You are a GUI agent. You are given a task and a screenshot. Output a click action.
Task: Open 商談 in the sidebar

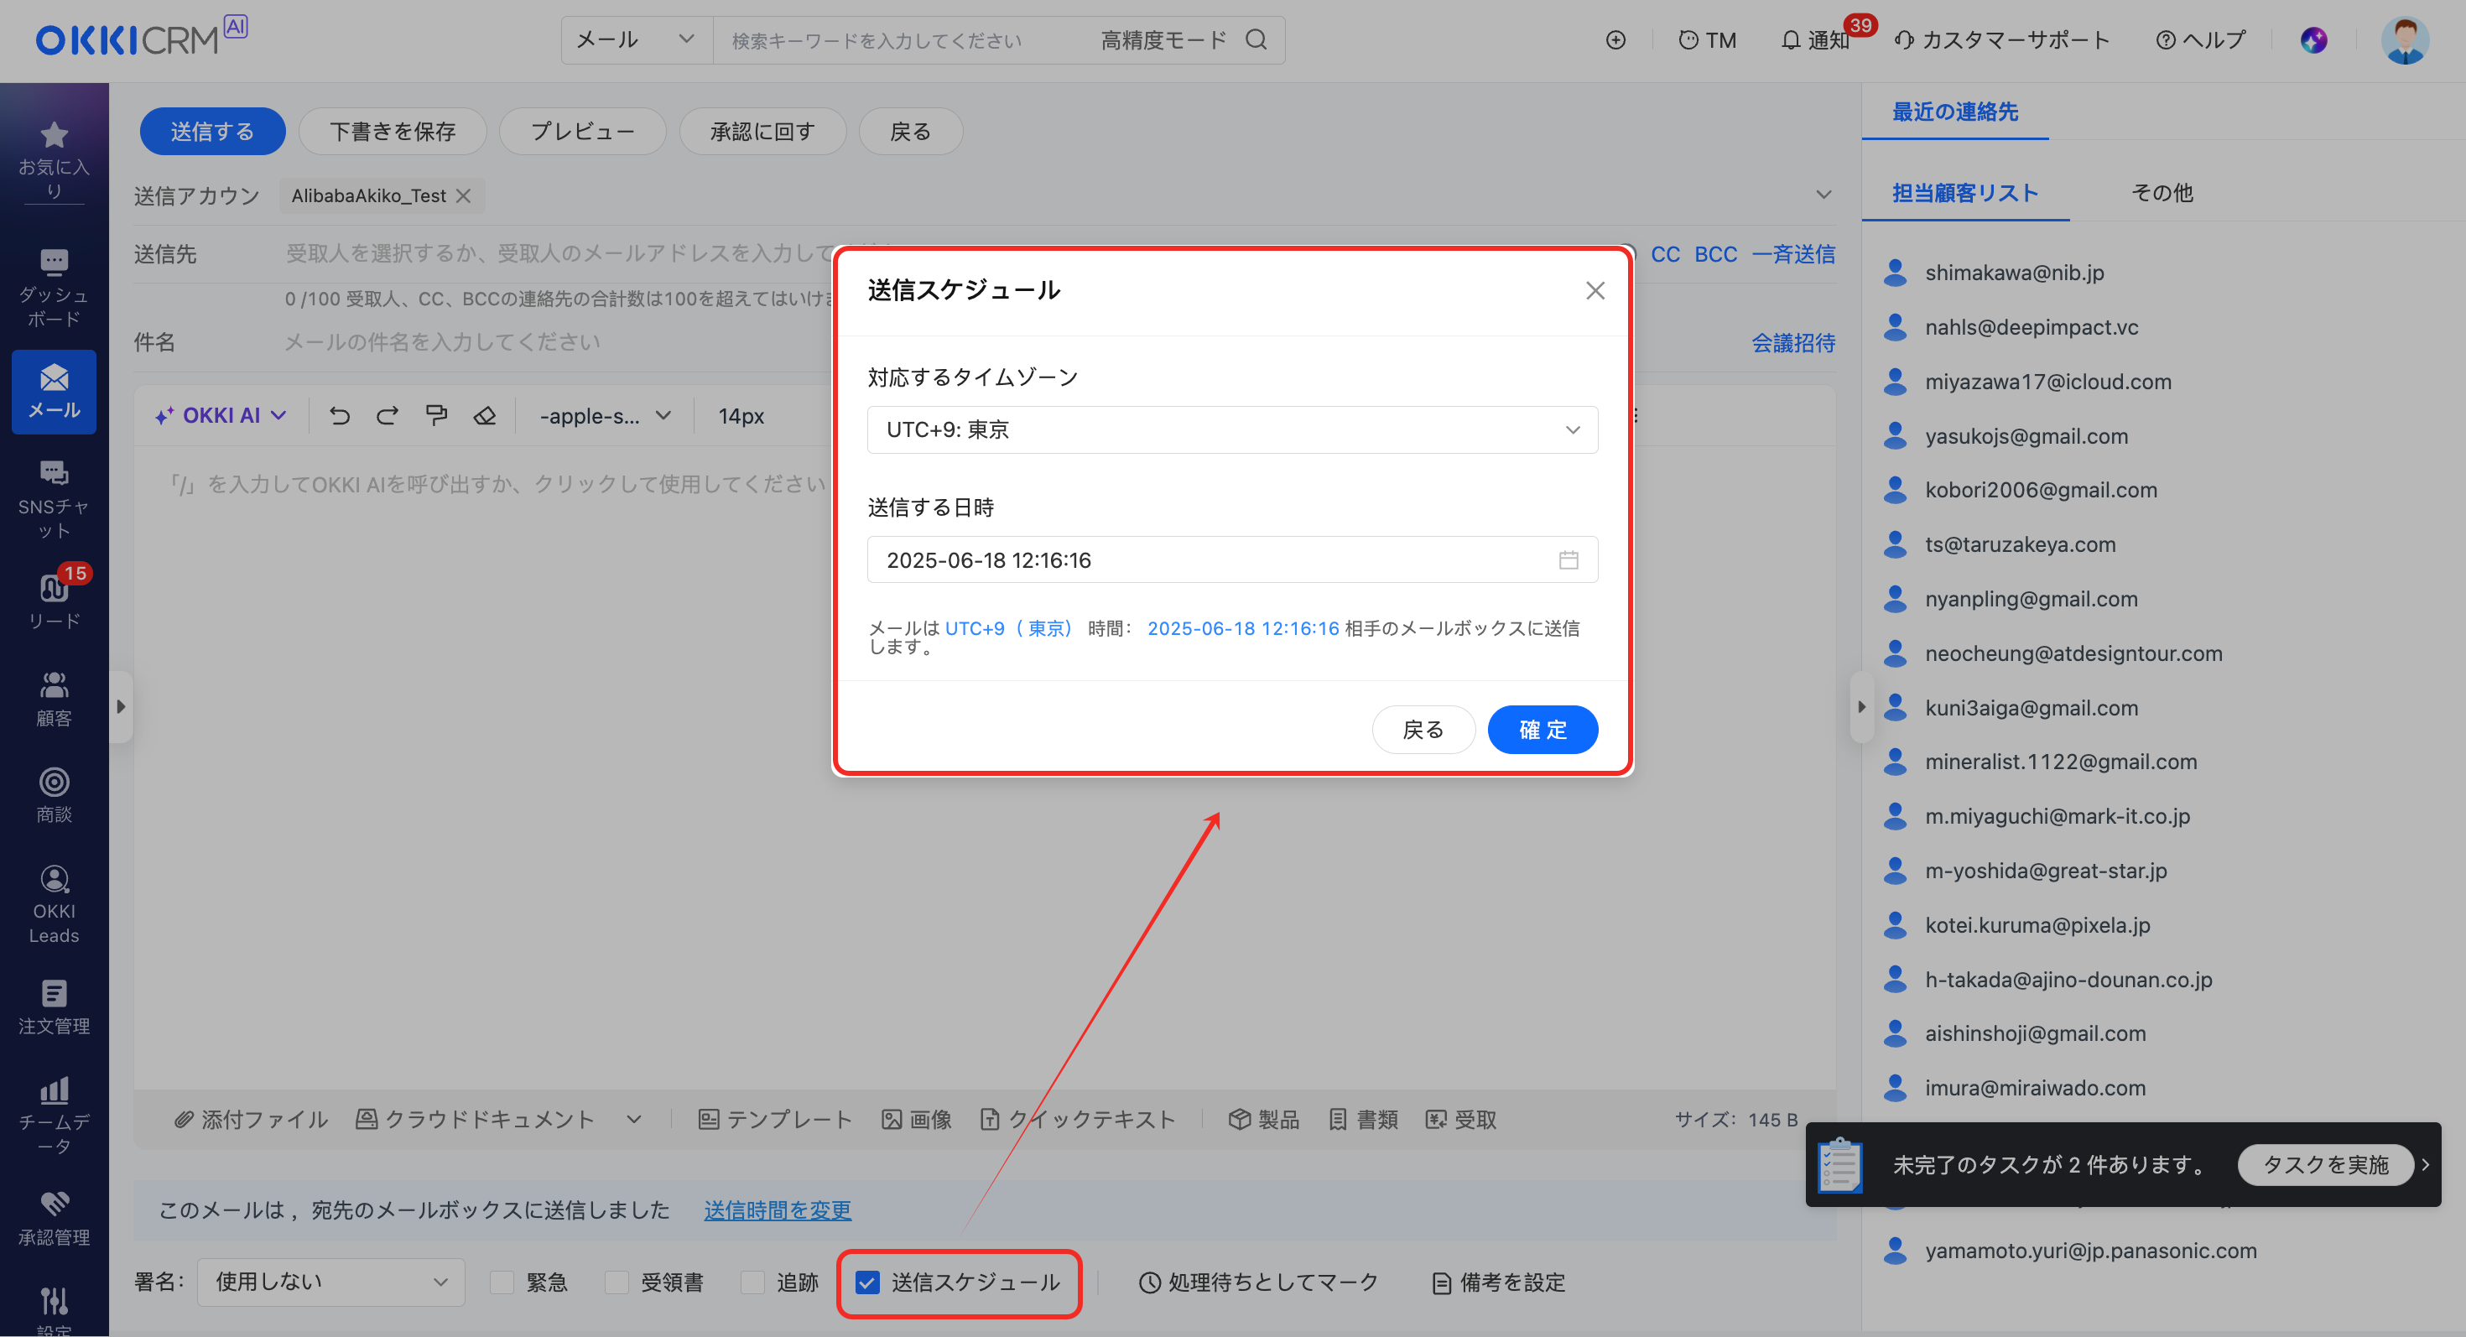tap(54, 795)
